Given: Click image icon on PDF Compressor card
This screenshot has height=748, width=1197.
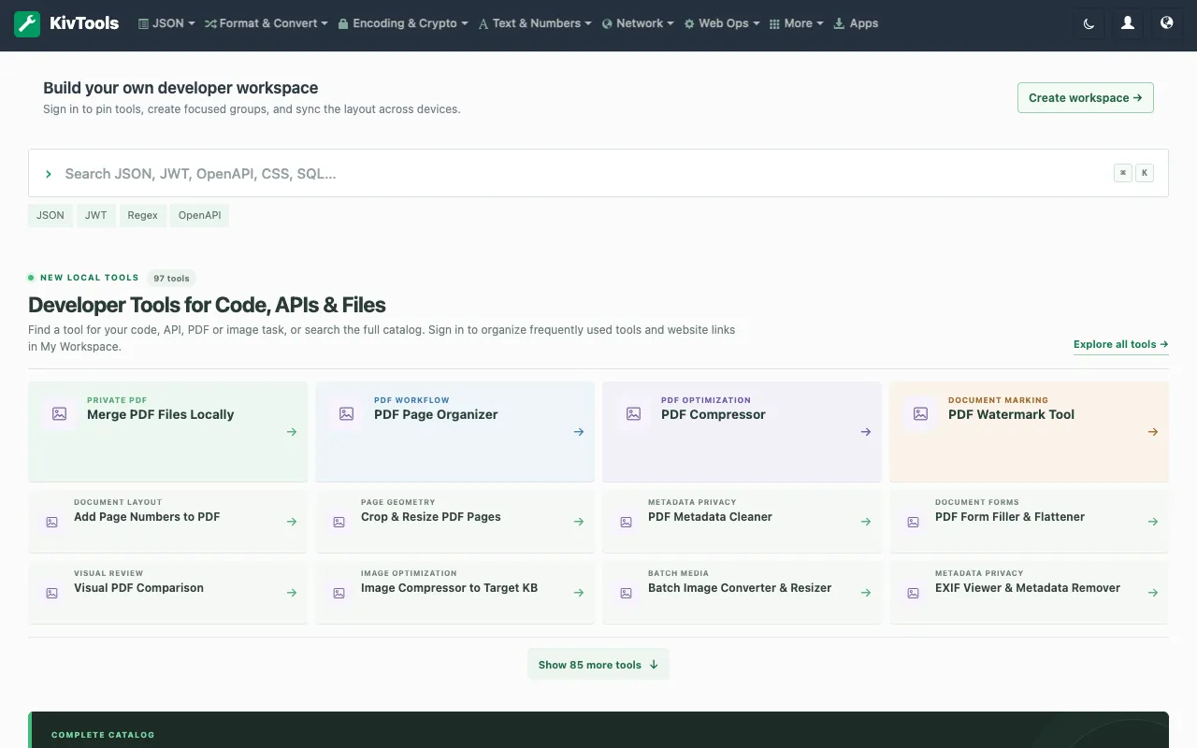Looking at the screenshot, I should tap(633, 413).
